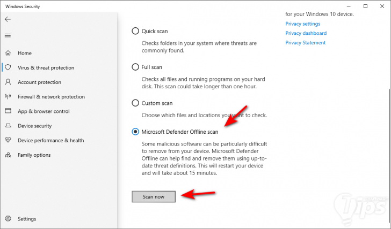Image resolution: width=391 pixels, height=229 pixels.
Task: Click the back arrow icon
Action: coord(8,19)
